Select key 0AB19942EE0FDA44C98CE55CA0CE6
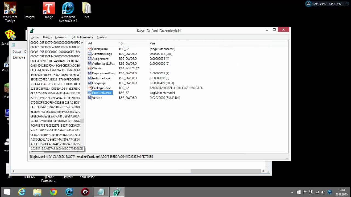Viewport: 351px width, 197px height. (55, 66)
